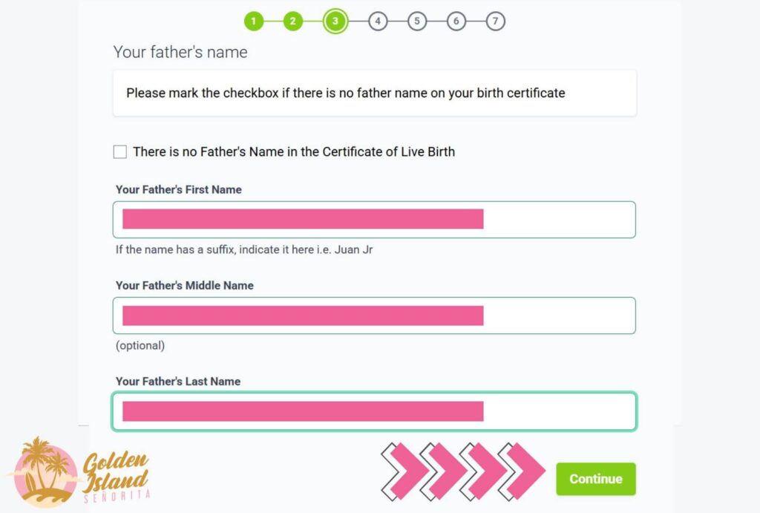Select step 2 in the progress tracker
This screenshot has height=513, width=760.
pyautogui.click(x=292, y=21)
